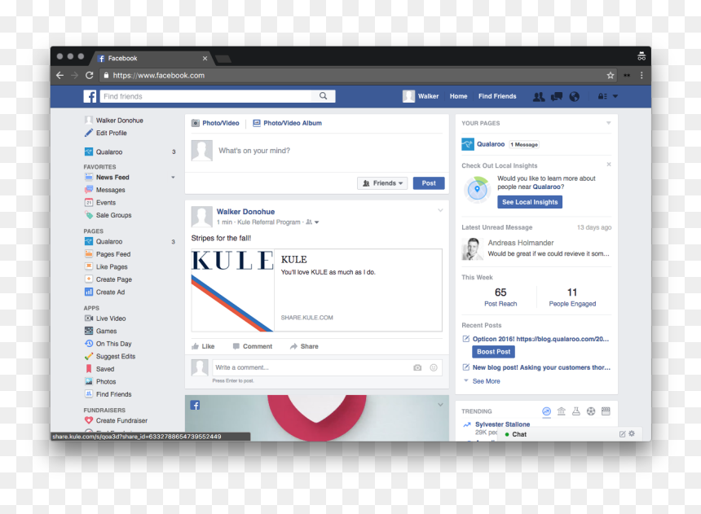Open Opticon 2016 recent post link
The width and height of the screenshot is (701, 514).
tap(540, 339)
